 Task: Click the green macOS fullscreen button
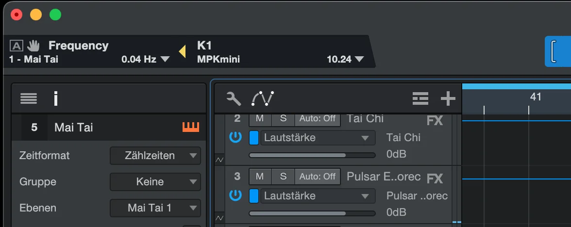(55, 15)
